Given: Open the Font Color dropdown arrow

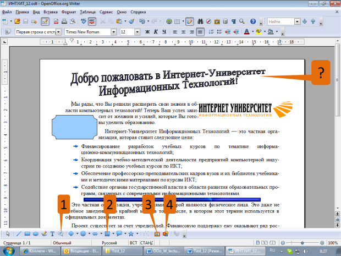Looking at the screenshot, I should 252,32.
